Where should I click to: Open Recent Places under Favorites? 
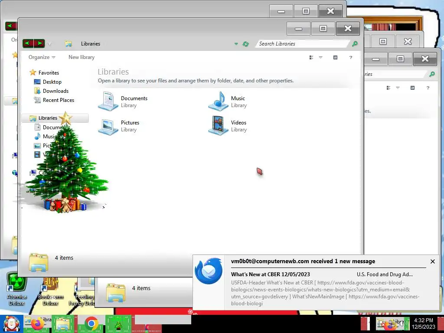point(54,100)
